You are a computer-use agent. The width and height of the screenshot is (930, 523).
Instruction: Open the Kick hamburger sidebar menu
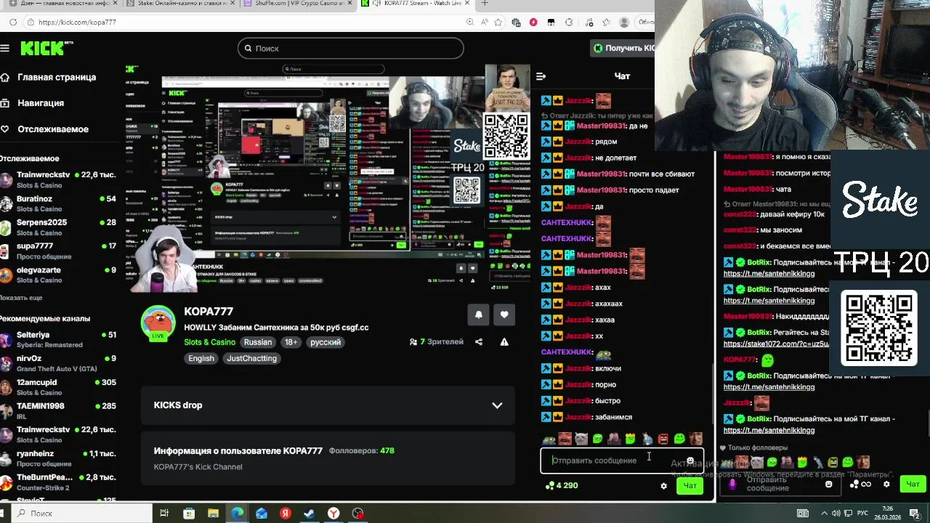(5, 48)
